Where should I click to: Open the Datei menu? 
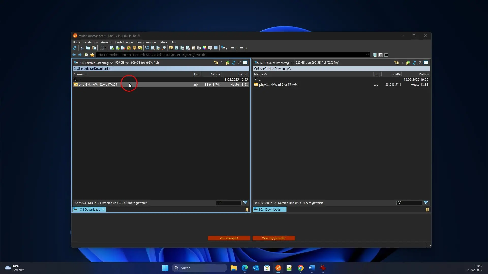coord(76,42)
